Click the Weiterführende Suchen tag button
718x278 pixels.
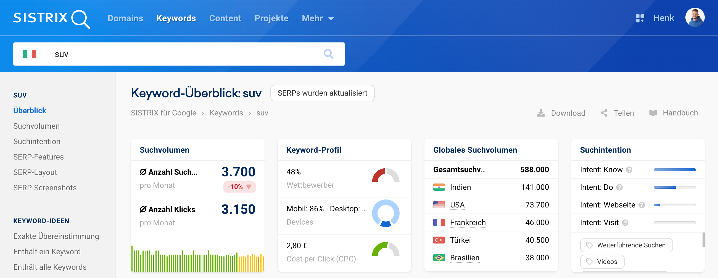tap(626, 245)
